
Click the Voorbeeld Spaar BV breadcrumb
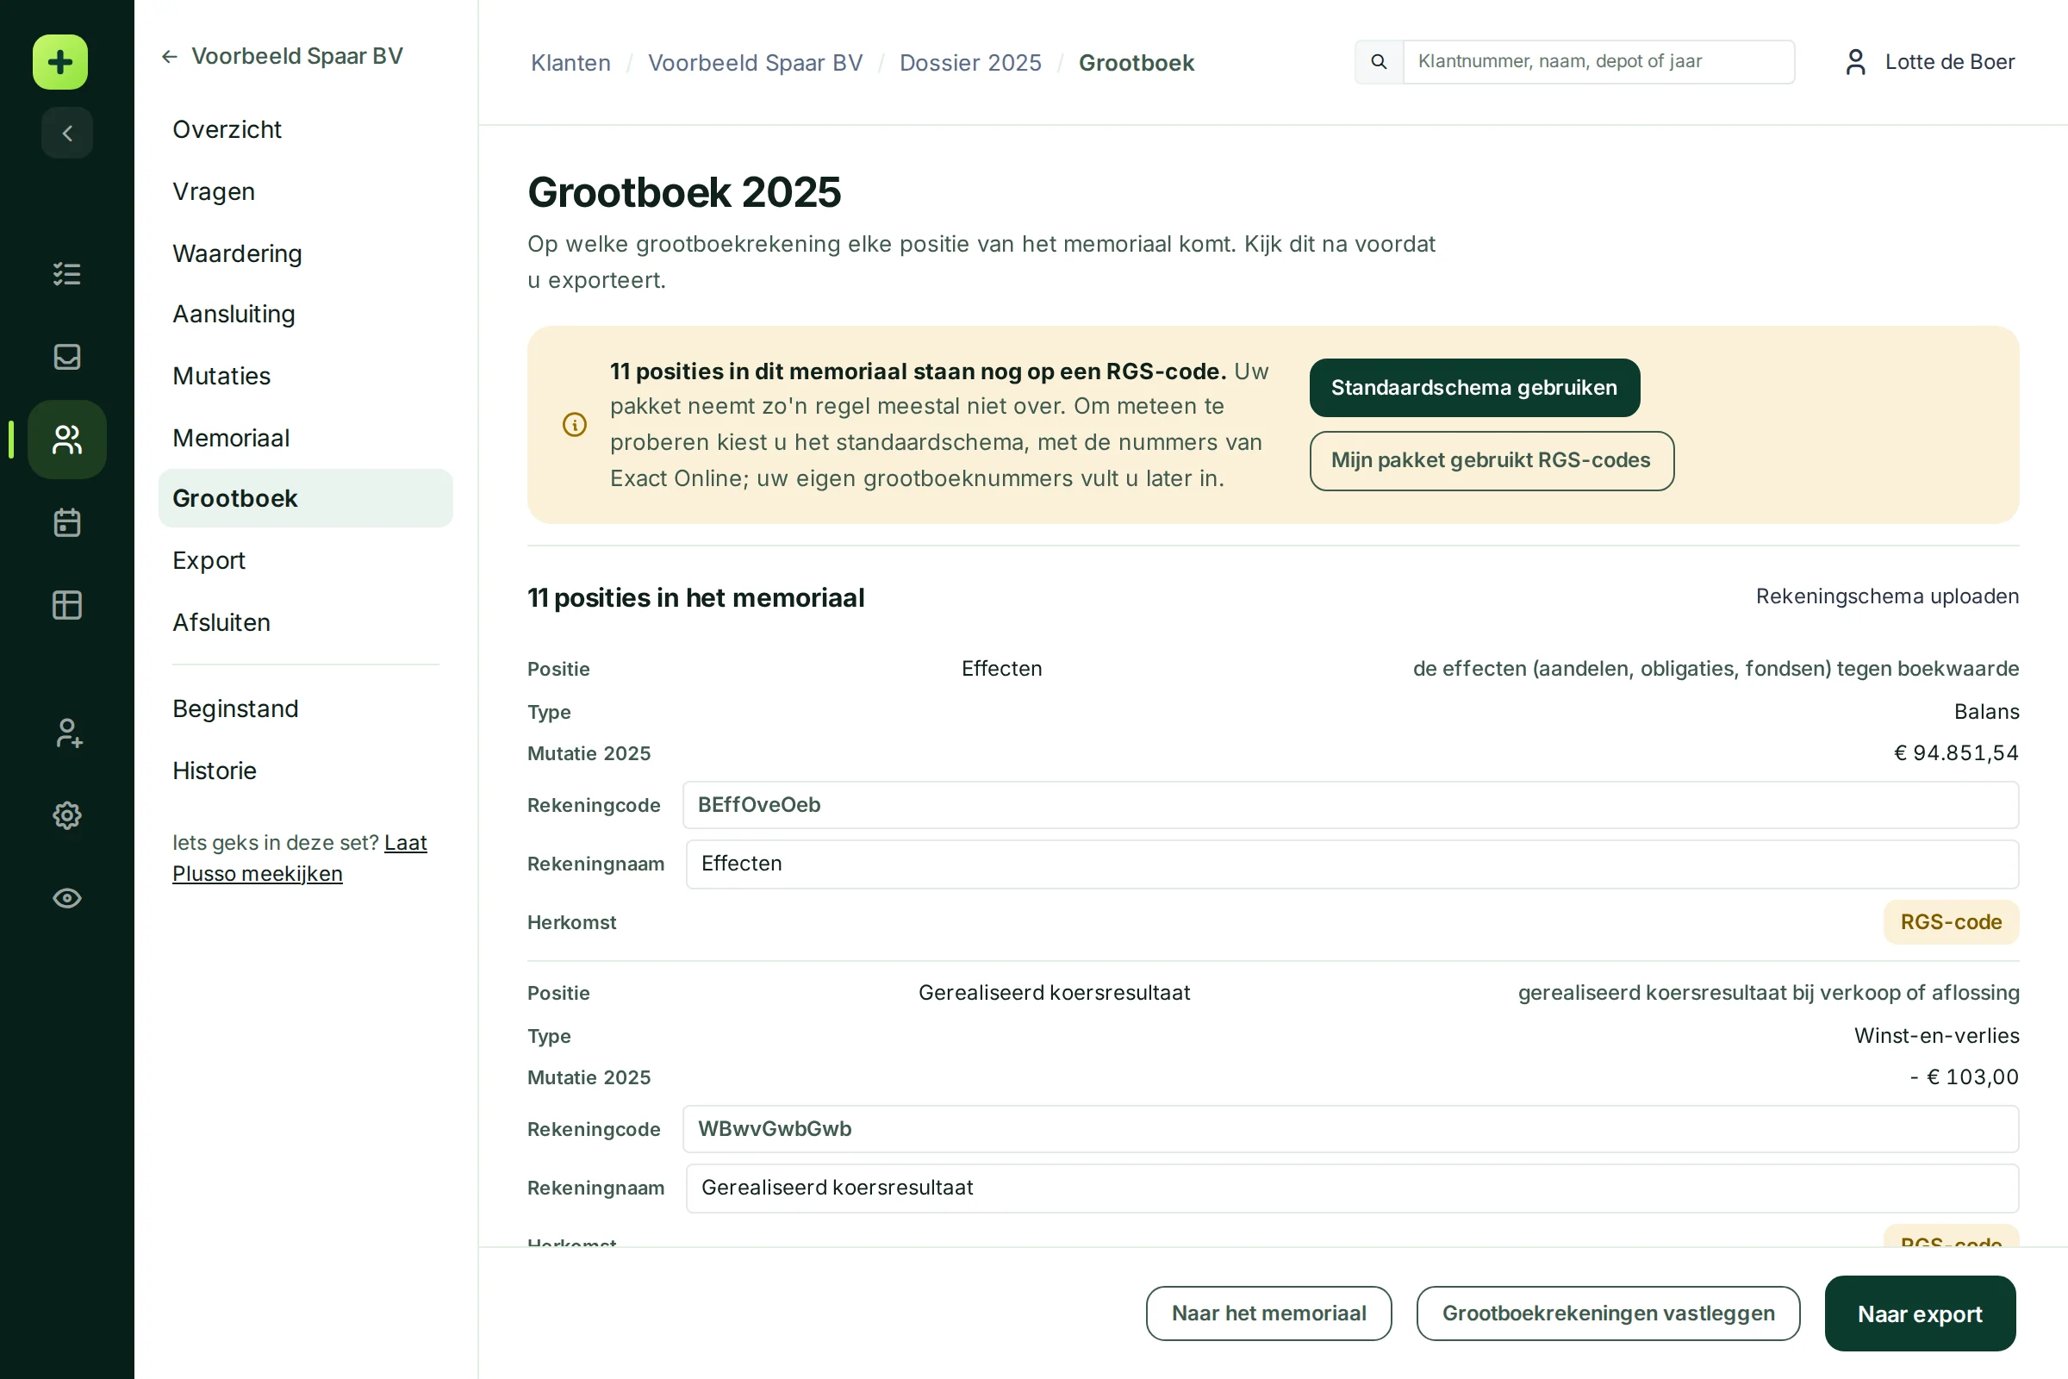coord(756,62)
